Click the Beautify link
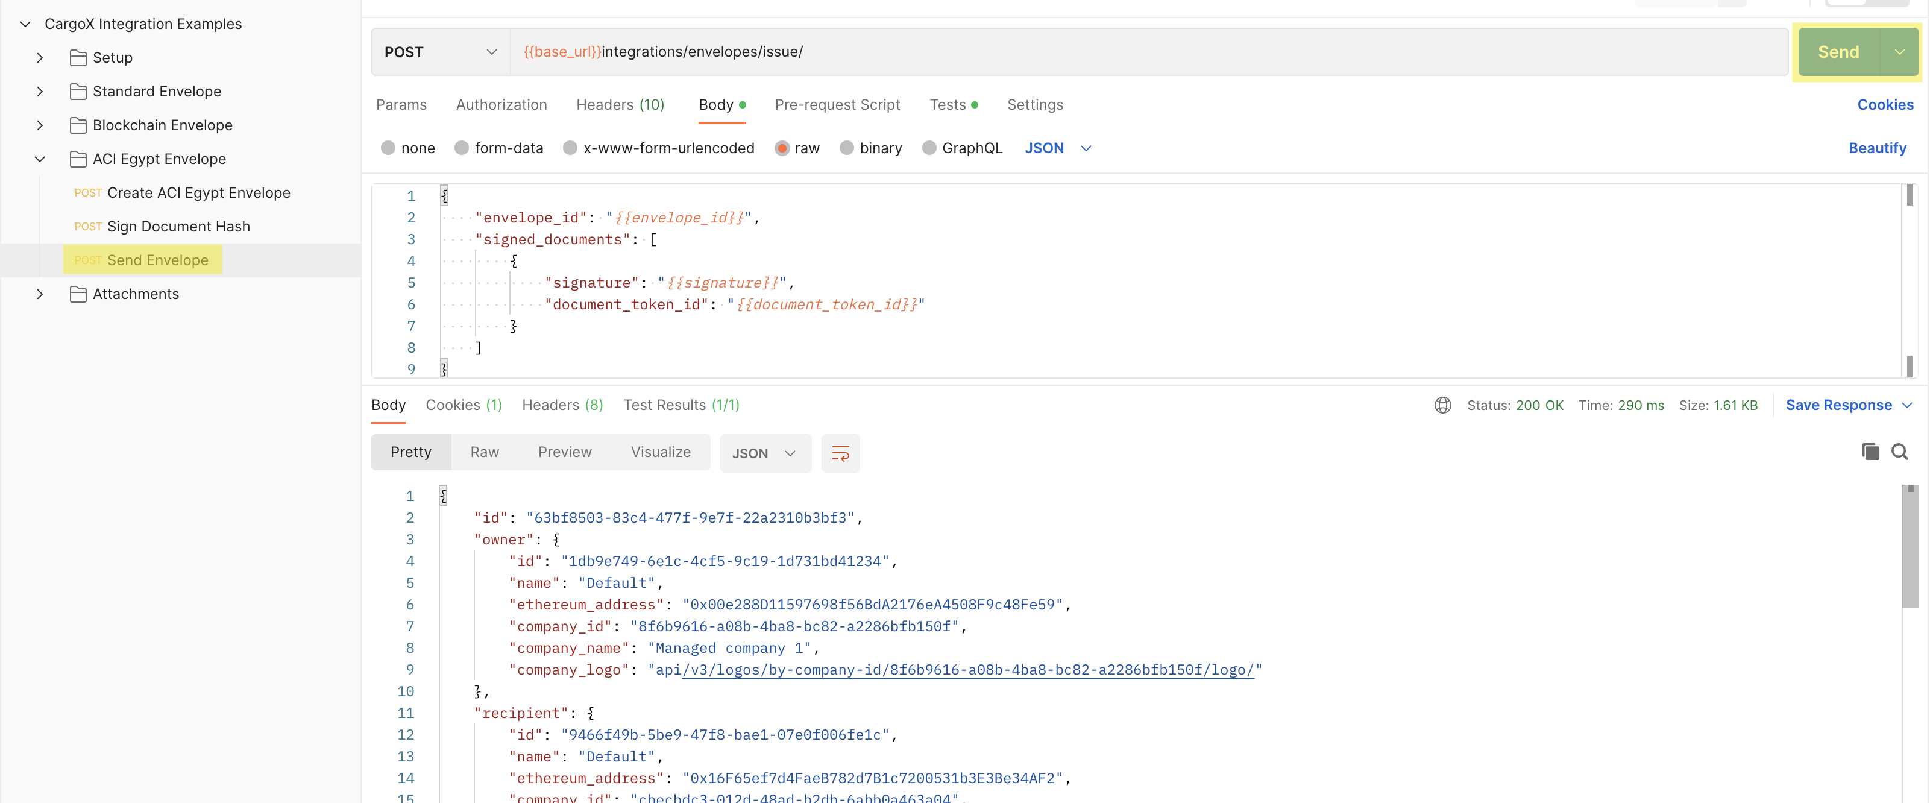The height and width of the screenshot is (803, 1930). pyautogui.click(x=1877, y=148)
